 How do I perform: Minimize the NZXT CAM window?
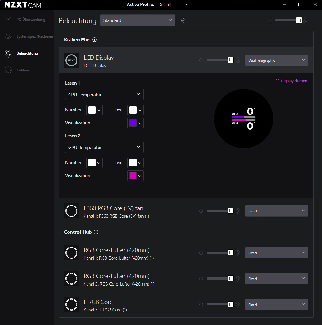pos(285,5)
